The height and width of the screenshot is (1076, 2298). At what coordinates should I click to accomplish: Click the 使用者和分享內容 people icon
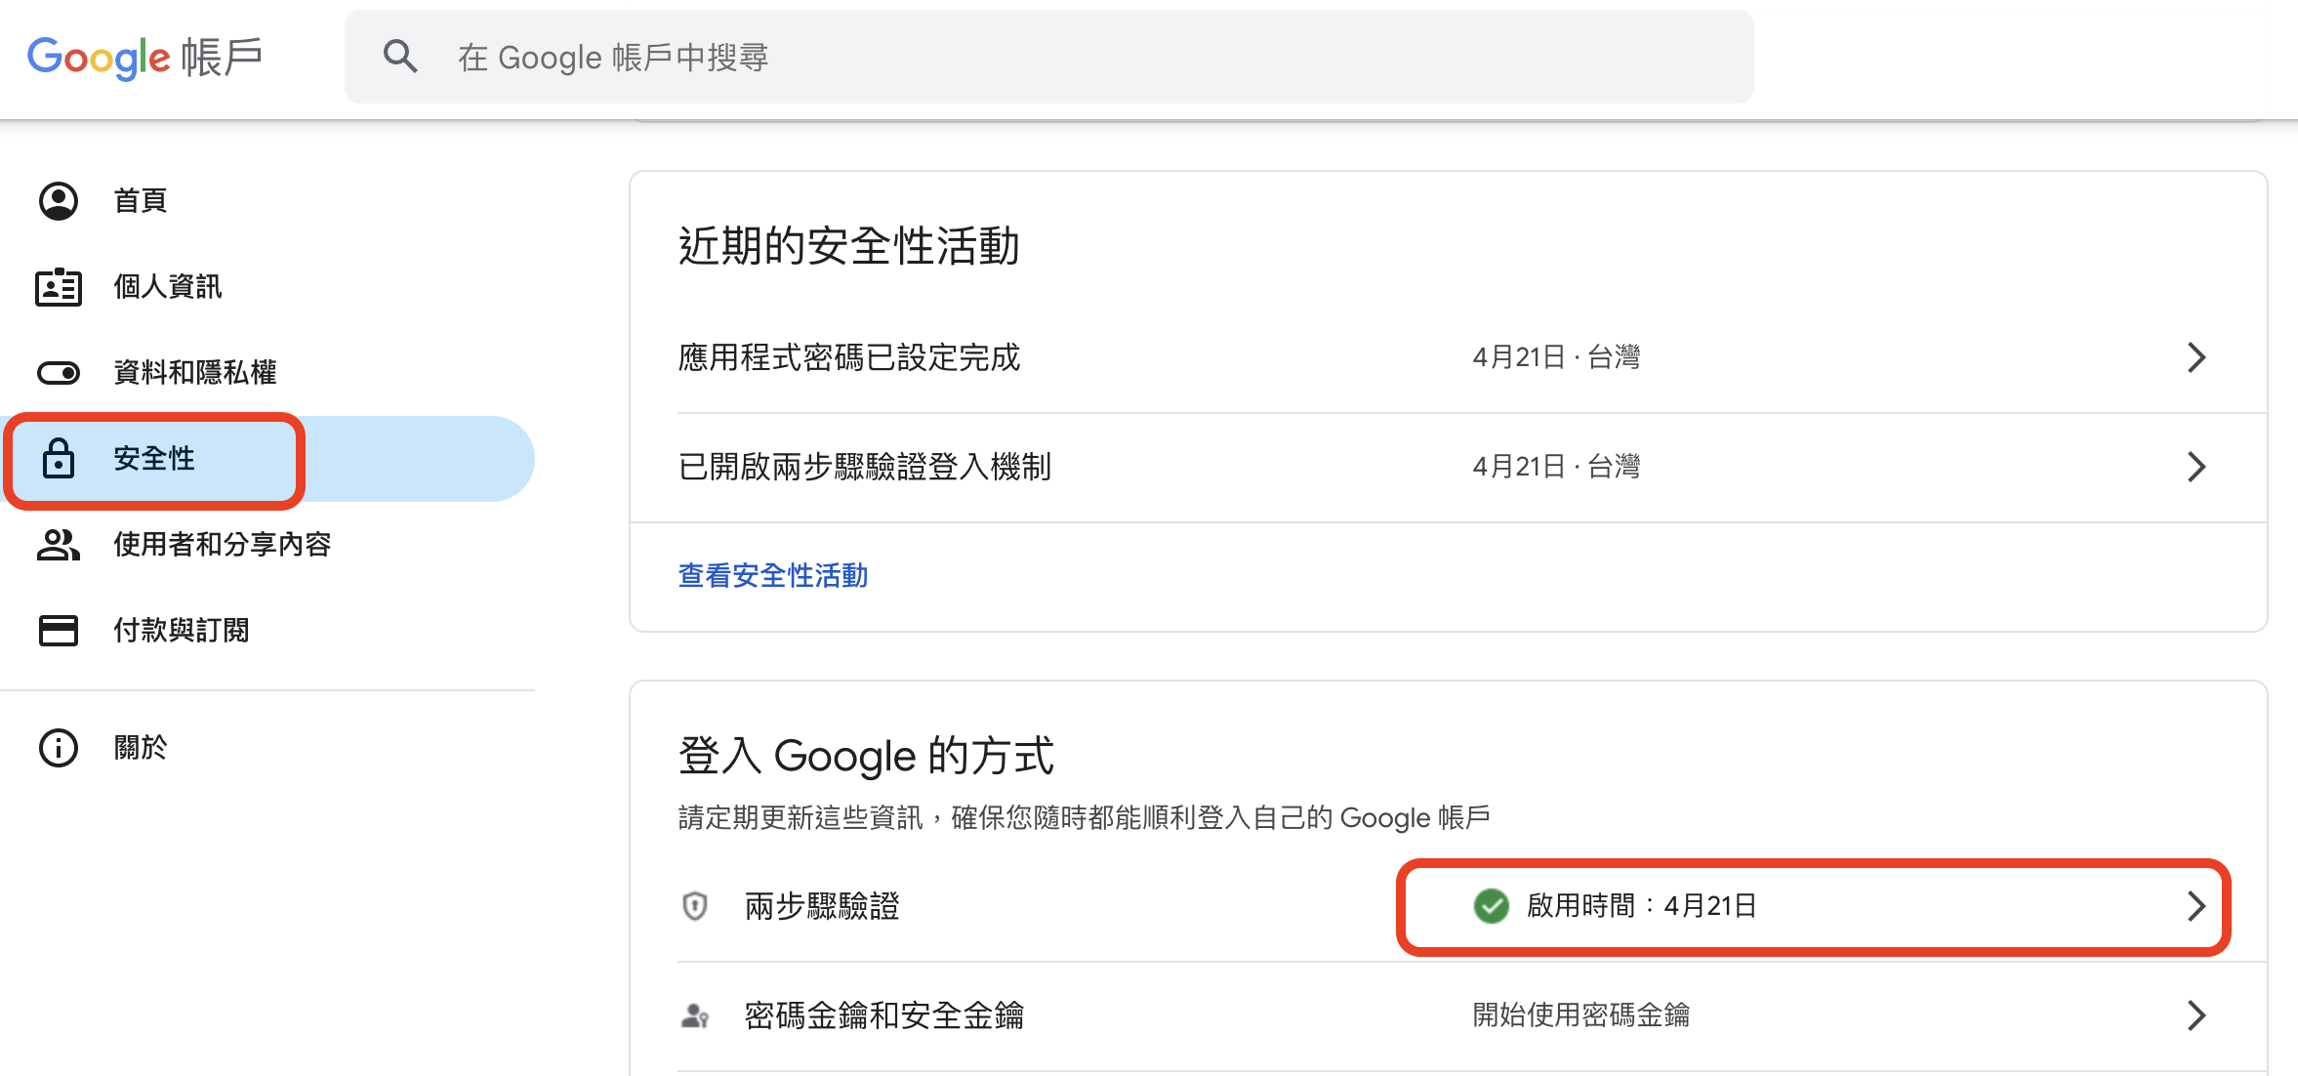tap(59, 545)
